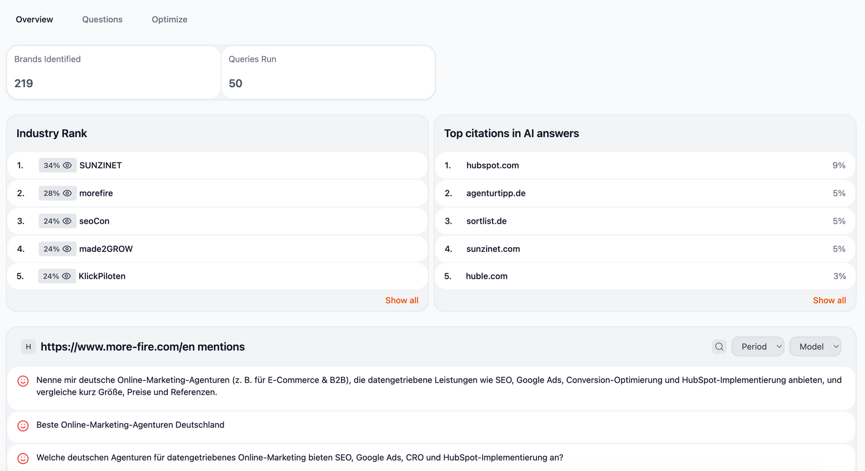Select the hubspot.com citation row
Viewport: 865px width, 471px height.
[x=644, y=165]
